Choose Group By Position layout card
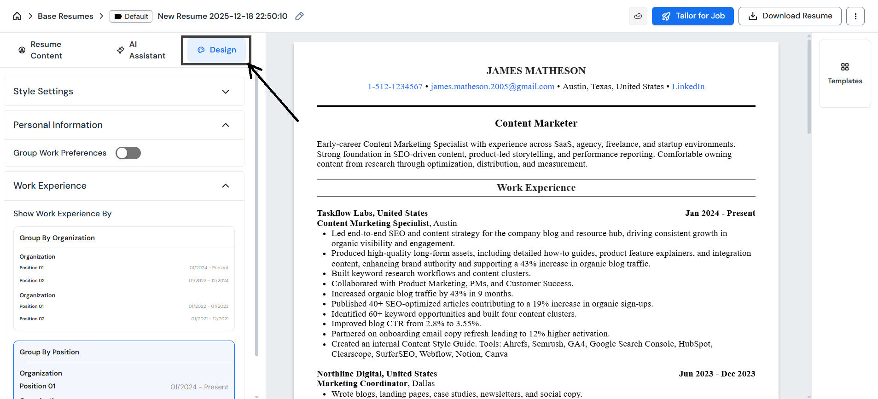The image size is (878, 399). (124, 370)
